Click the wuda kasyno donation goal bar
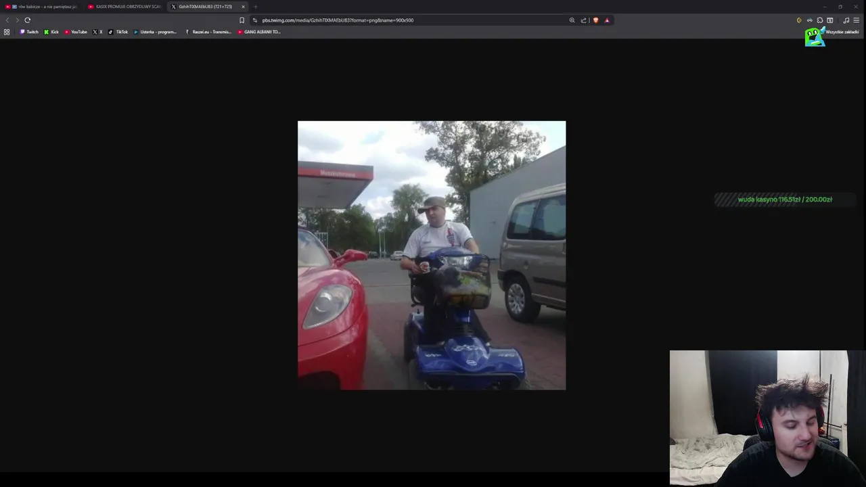The width and height of the screenshot is (866, 487). (x=785, y=200)
